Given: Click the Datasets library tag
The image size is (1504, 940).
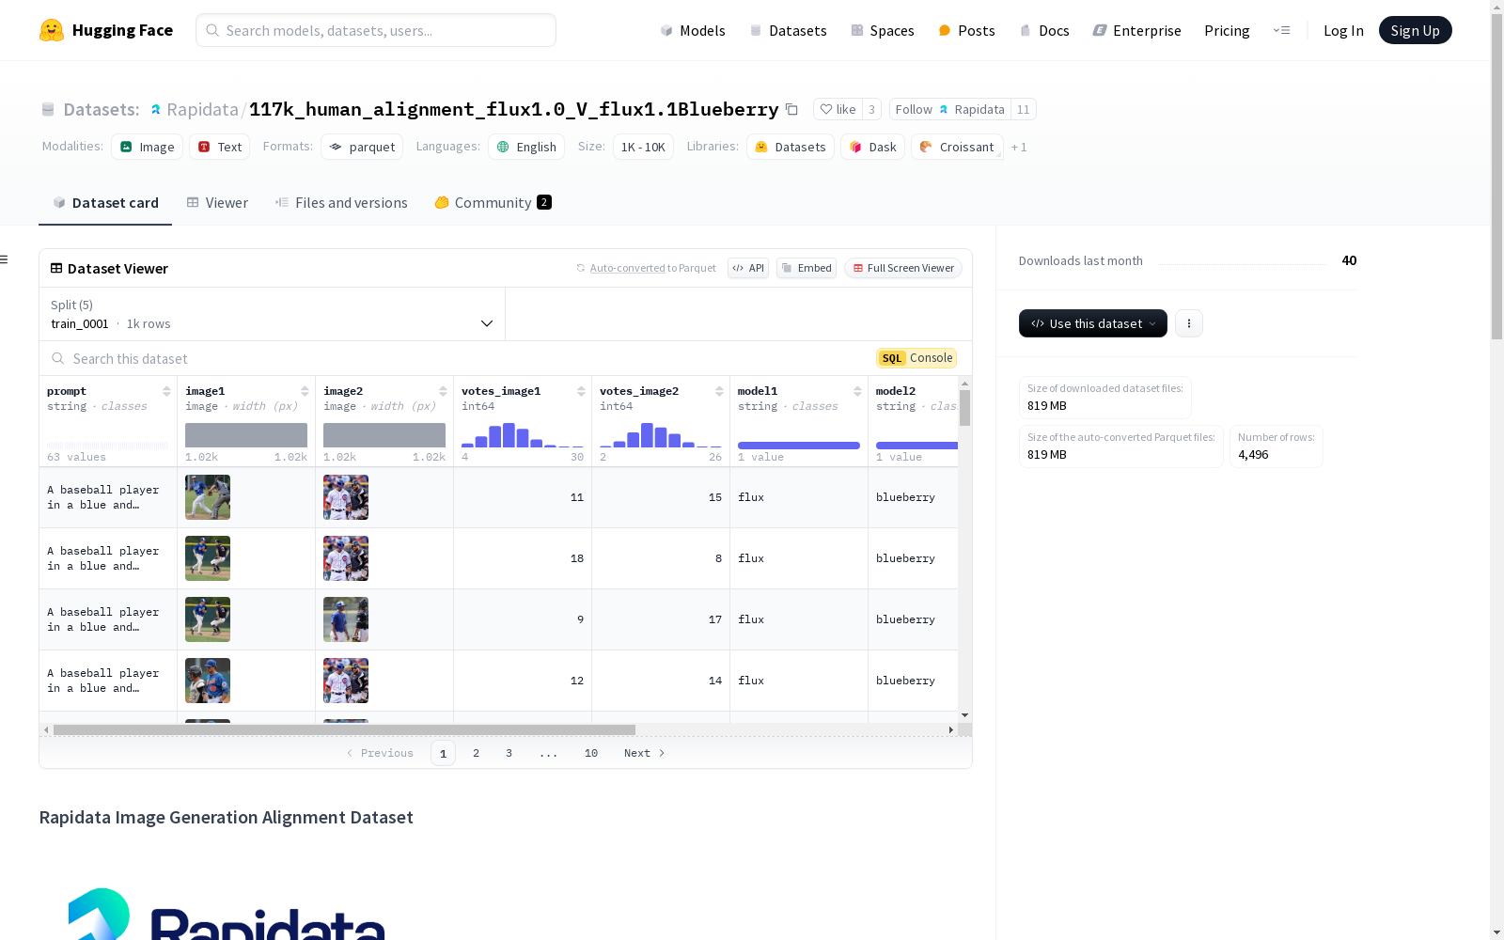Looking at the screenshot, I should (x=791, y=147).
